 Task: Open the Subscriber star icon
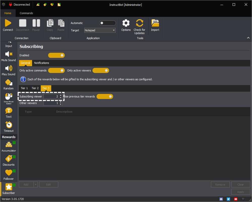click(x=9, y=187)
